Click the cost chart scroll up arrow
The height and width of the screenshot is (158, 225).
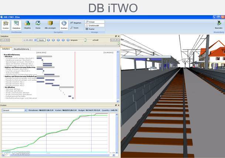[x=117, y=115]
